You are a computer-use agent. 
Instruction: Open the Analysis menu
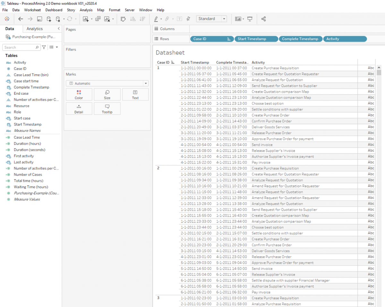(86, 10)
